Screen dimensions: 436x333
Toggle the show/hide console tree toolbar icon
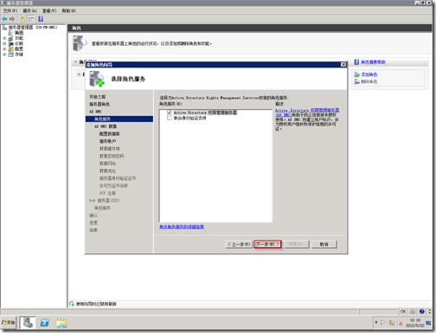[x=30, y=19]
